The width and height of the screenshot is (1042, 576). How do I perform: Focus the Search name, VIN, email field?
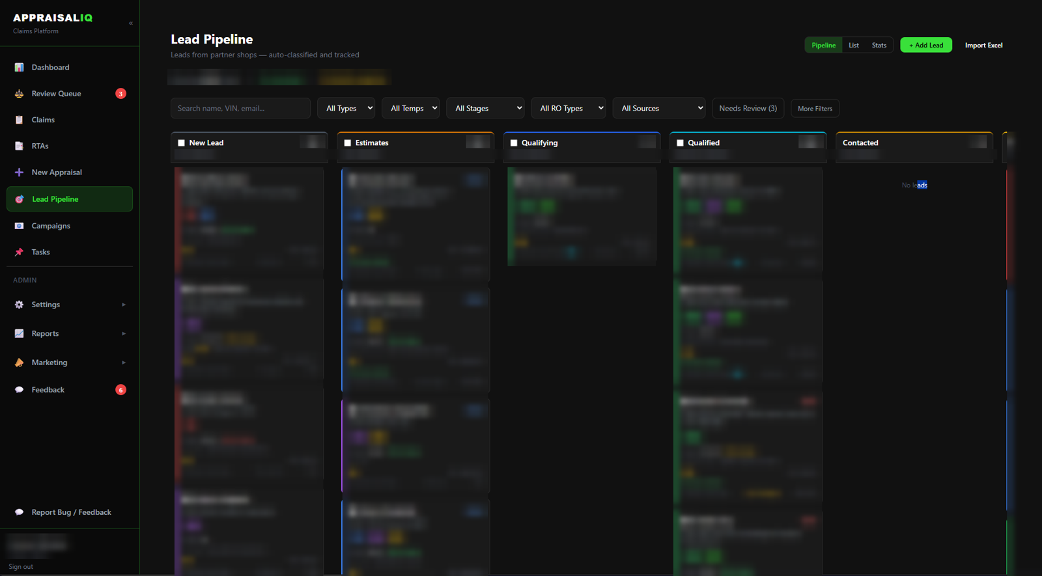coord(240,108)
